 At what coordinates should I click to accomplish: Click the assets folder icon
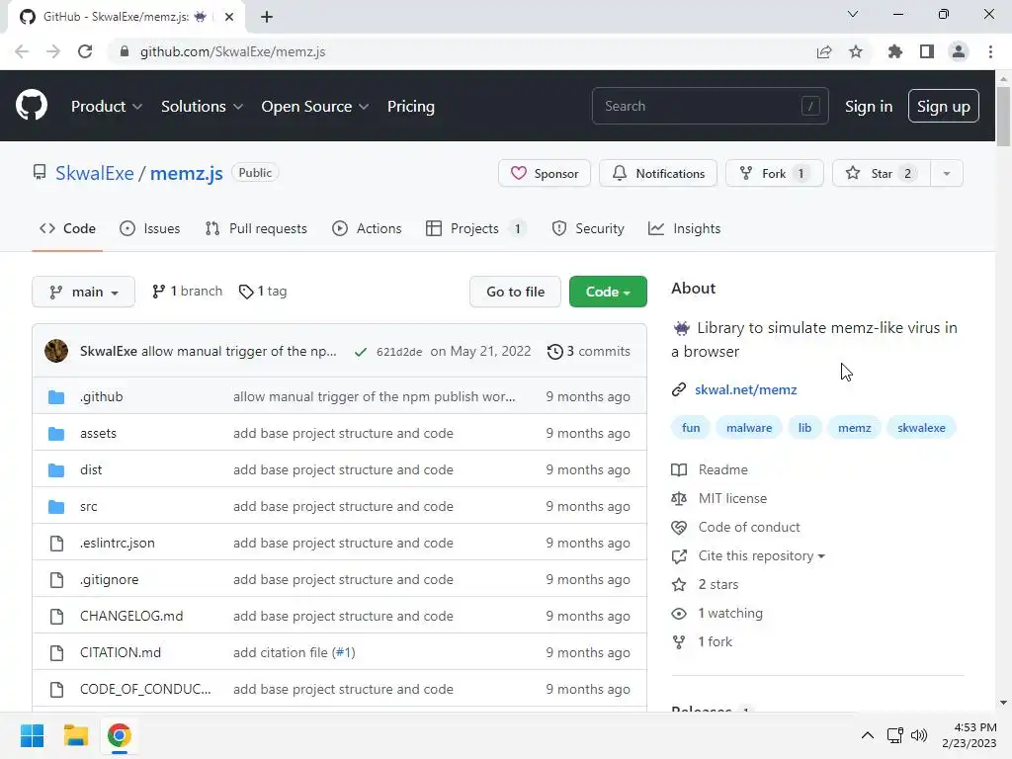tap(56, 434)
